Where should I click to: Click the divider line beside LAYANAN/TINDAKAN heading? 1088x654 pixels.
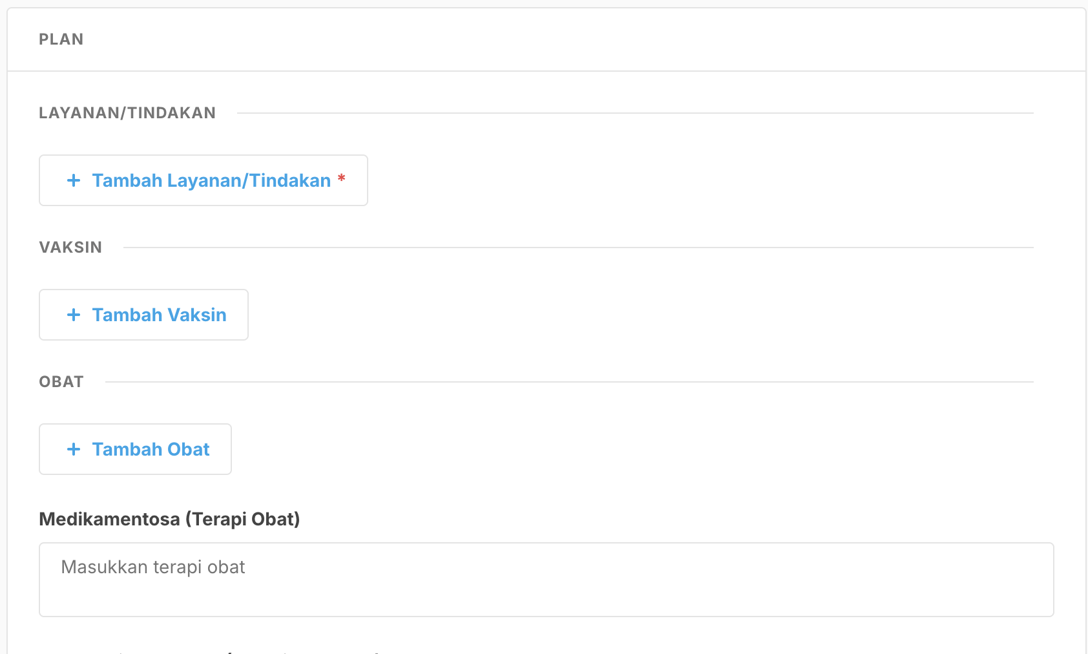point(634,113)
